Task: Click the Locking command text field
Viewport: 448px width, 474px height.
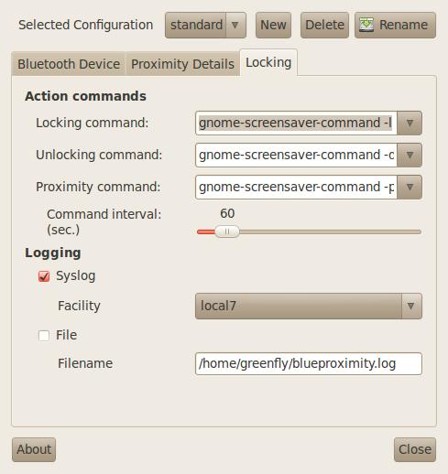Action: click(296, 123)
